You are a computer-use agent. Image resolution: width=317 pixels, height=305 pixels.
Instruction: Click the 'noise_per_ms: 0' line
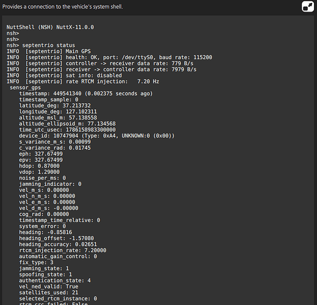pyautogui.click(x=42, y=178)
